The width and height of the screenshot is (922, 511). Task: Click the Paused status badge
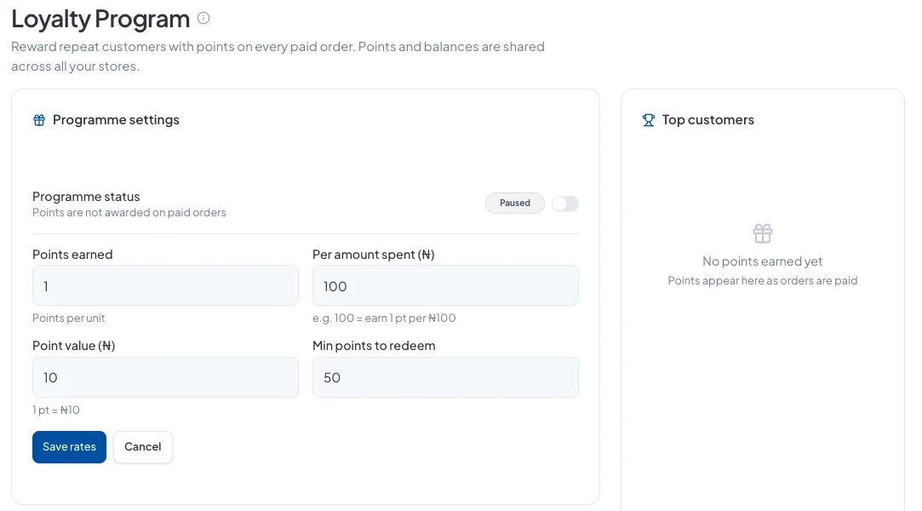coord(515,203)
